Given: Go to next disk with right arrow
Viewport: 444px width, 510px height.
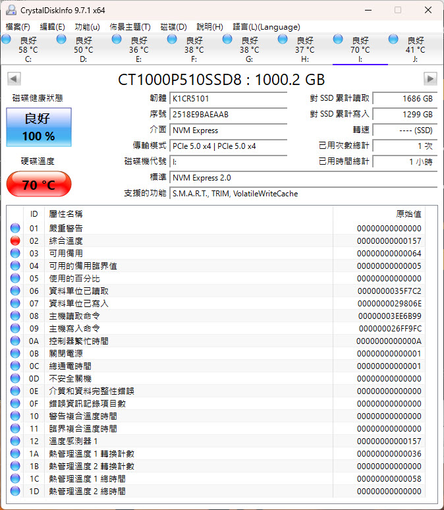Looking at the screenshot, I should (430, 78).
